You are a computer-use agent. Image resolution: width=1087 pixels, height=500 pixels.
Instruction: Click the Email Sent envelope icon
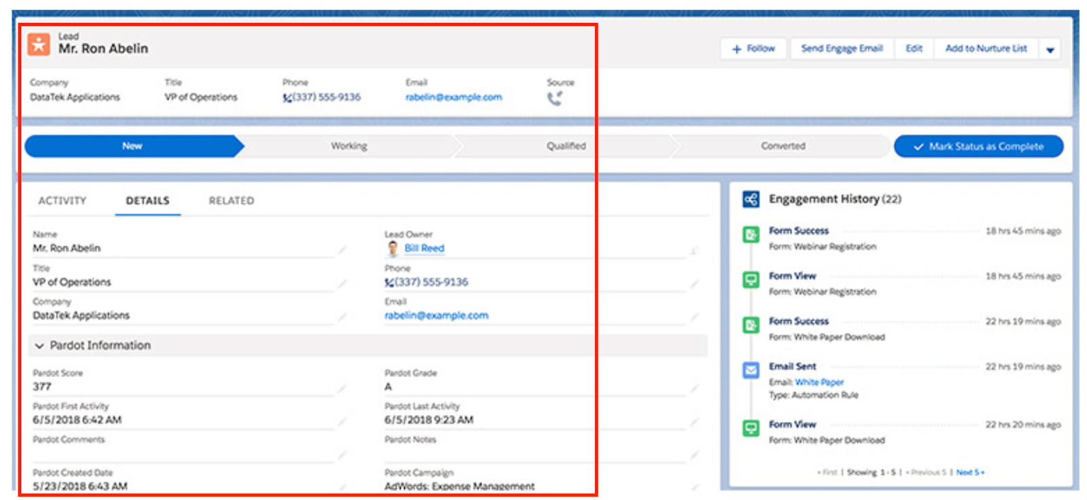tap(751, 370)
